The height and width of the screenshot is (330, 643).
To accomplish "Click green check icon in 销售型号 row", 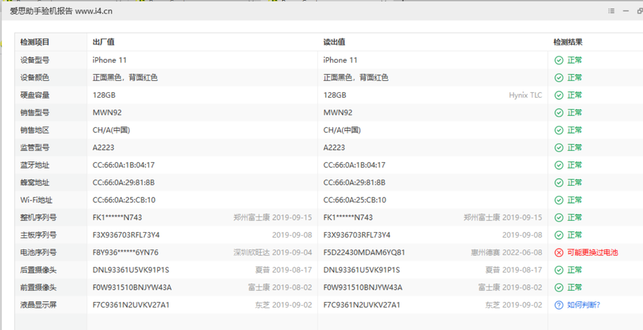I will (559, 112).
